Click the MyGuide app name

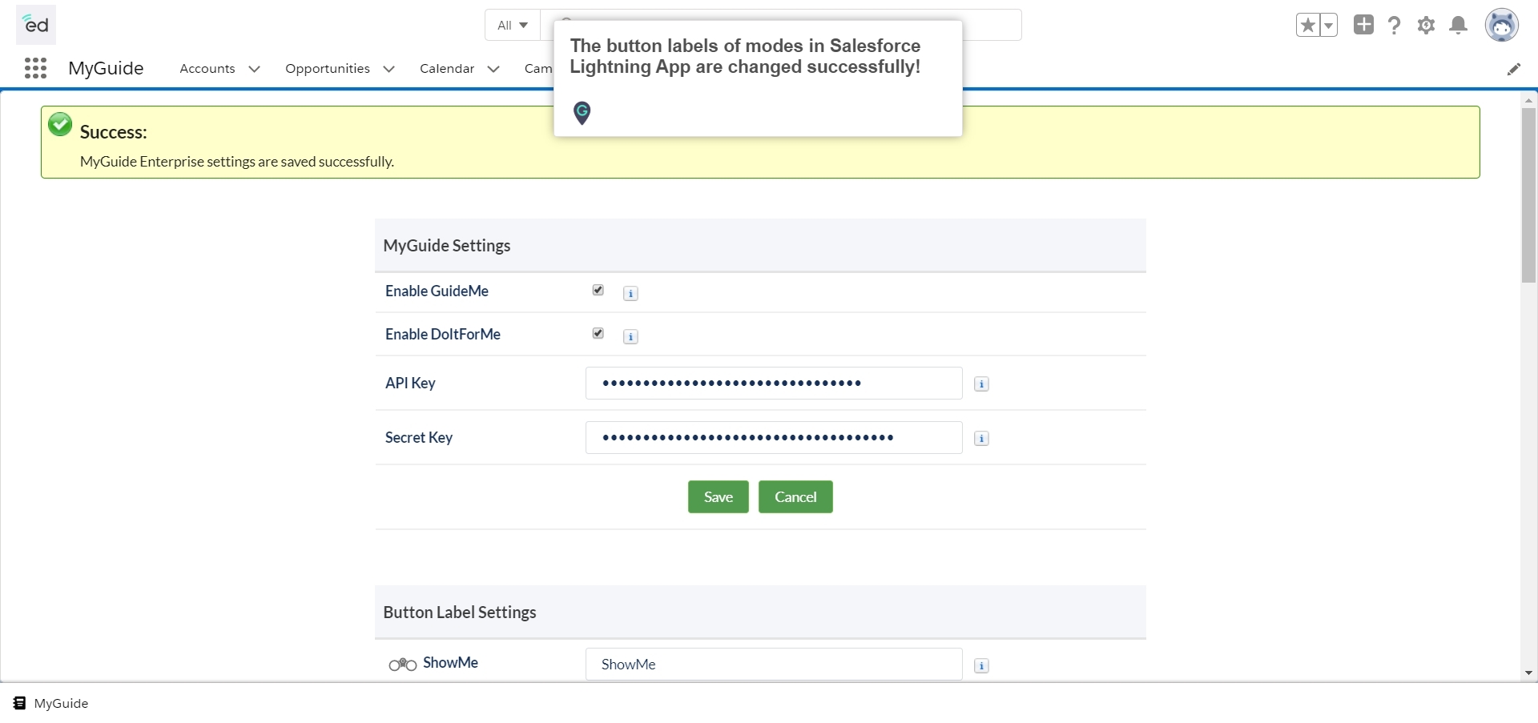click(x=106, y=68)
